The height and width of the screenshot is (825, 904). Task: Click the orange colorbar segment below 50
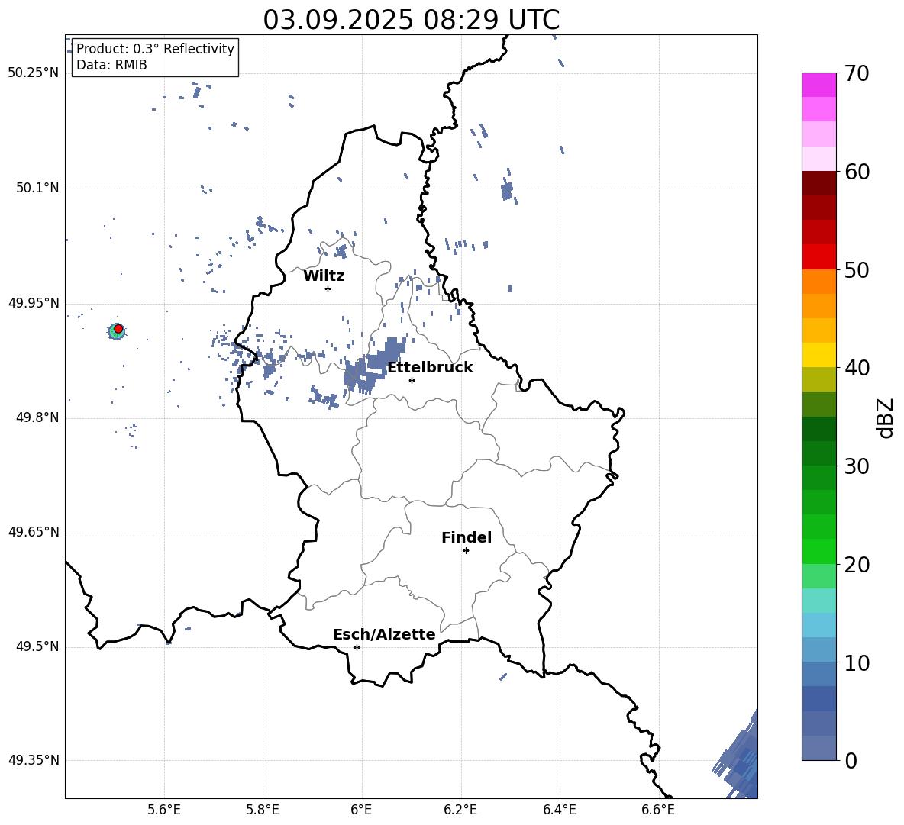pyautogui.click(x=818, y=282)
